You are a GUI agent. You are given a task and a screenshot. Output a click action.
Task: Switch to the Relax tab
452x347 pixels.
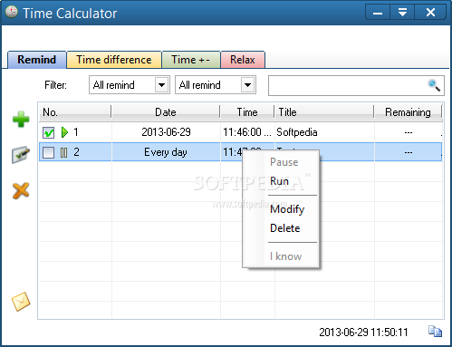243,60
